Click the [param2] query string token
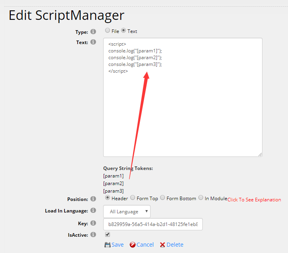The image size is (288, 253). pyautogui.click(x=113, y=183)
